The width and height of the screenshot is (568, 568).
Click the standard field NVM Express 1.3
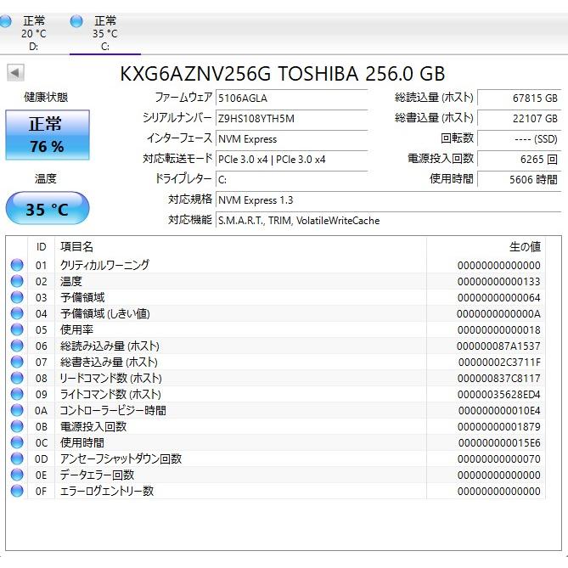pos(388,200)
